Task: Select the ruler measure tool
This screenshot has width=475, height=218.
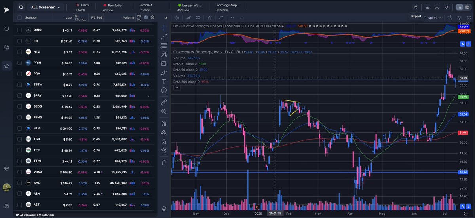Action: coord(164,102)
